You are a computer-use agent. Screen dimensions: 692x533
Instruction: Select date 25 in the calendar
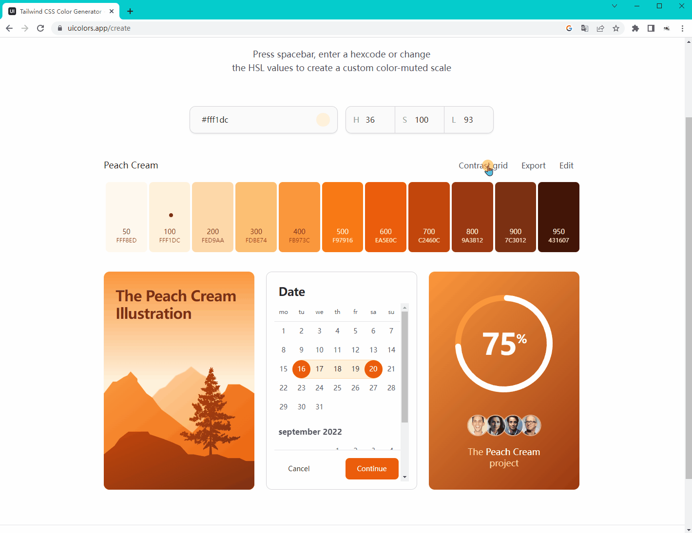[337, 388]
